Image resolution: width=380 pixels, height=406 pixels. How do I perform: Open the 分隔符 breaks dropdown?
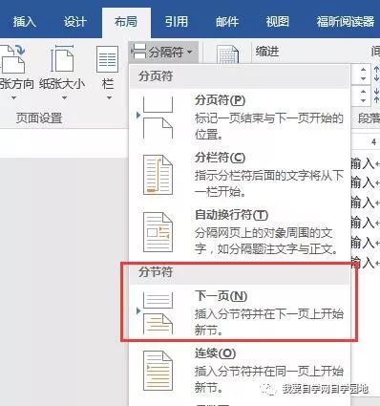[163, 52]
